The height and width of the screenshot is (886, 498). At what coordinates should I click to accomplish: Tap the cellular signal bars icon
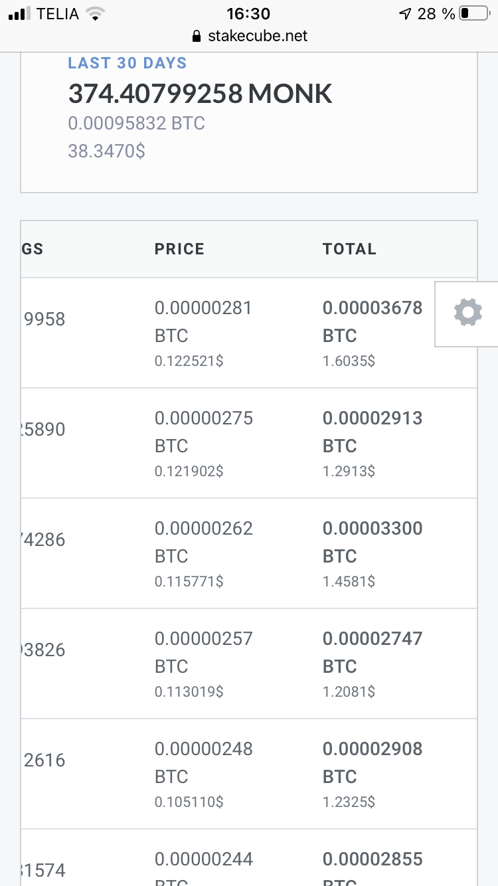(21, 14)
